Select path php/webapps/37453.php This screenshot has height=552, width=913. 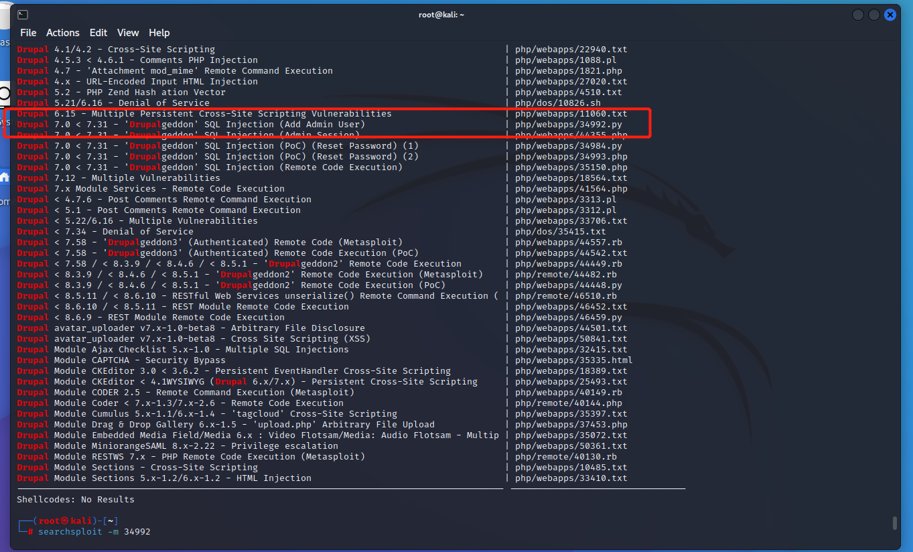[x=571, y=425]
